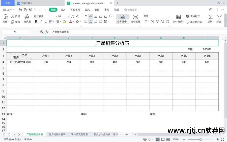
Task: Undo the last action
Action: [x=35, y=10]
